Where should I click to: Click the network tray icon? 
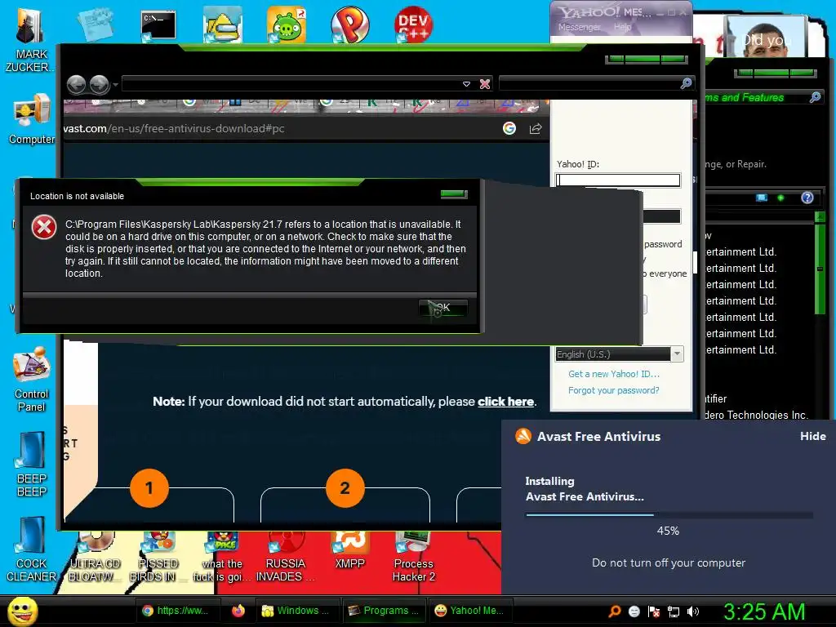click(x=674, y=611)
